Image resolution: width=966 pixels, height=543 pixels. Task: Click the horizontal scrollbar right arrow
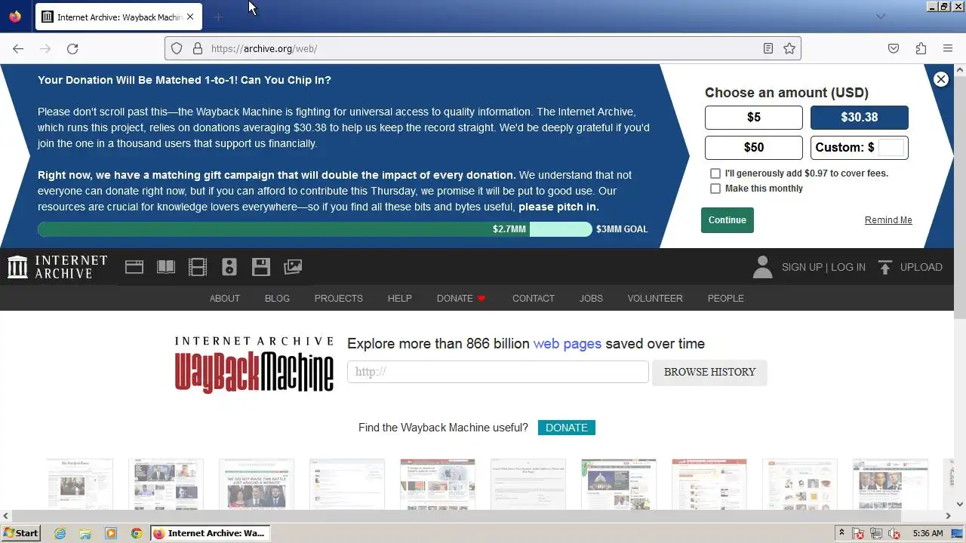[948, 516]
